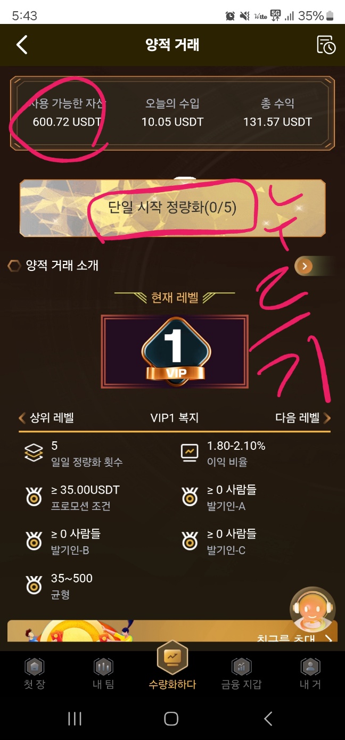This screenshot has width=345, height=740.
Task: Tap the orange customer support mascot icon
Action: tap(313, 610)
